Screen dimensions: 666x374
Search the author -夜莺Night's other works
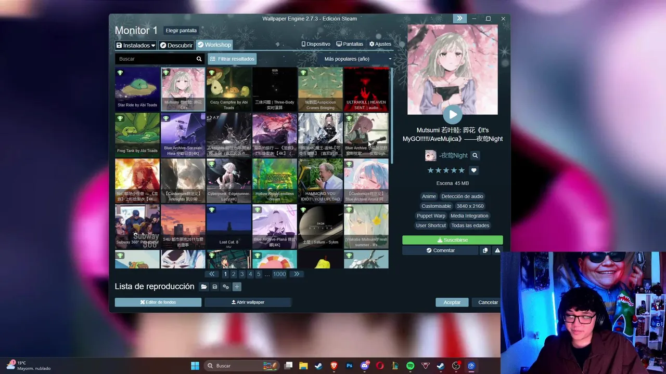(475, 155)
